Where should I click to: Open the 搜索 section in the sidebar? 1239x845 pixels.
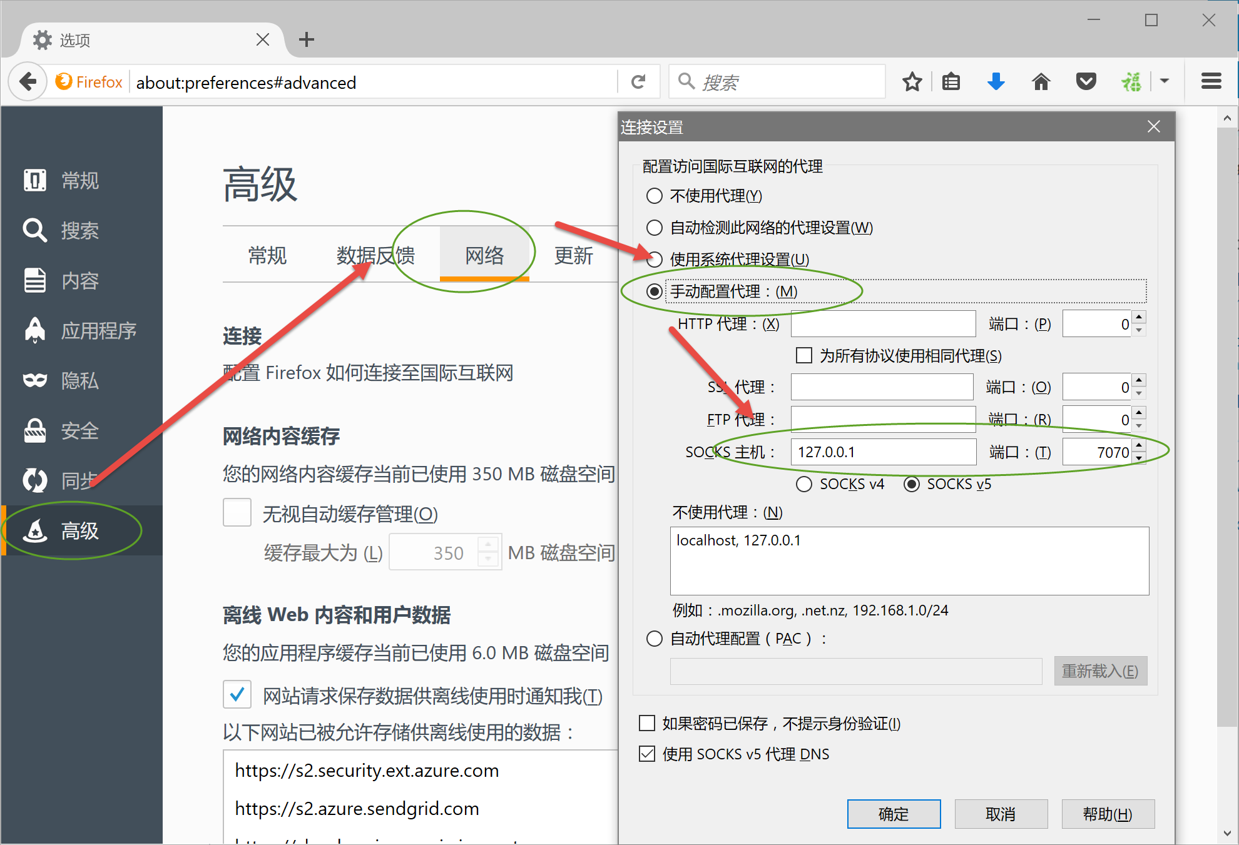pyautogui.click(x=81, y=231)
